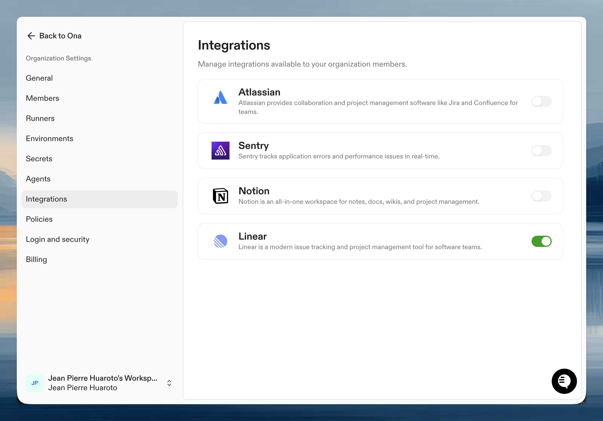Select the Secrets settings item
The image size is (603, 421).
39,159
